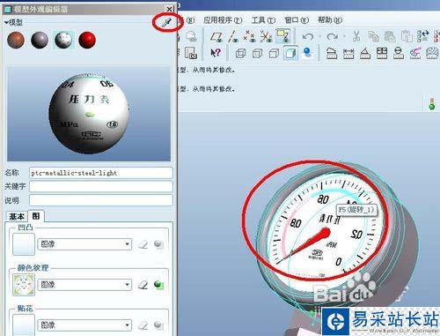Click the 凹凸 texture thumbnail box
Image resolution: width=440 pixels, height=336 pixels.
pos(24,244)
